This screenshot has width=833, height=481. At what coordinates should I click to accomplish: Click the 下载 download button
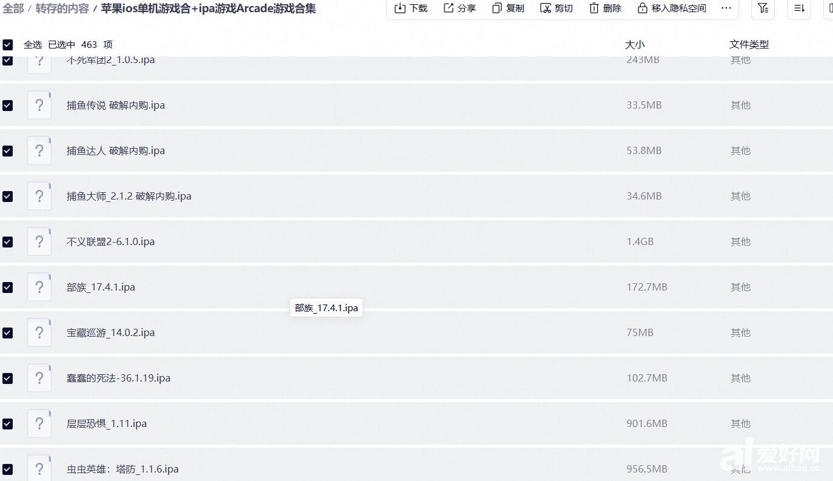[x=410, y=8]
